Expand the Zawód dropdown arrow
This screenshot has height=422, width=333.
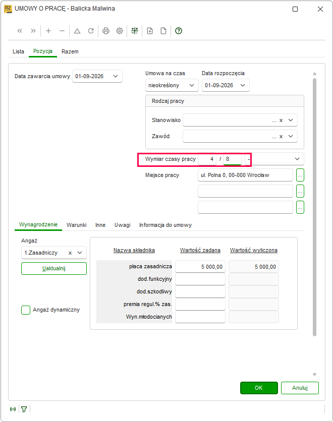[291, 137]
